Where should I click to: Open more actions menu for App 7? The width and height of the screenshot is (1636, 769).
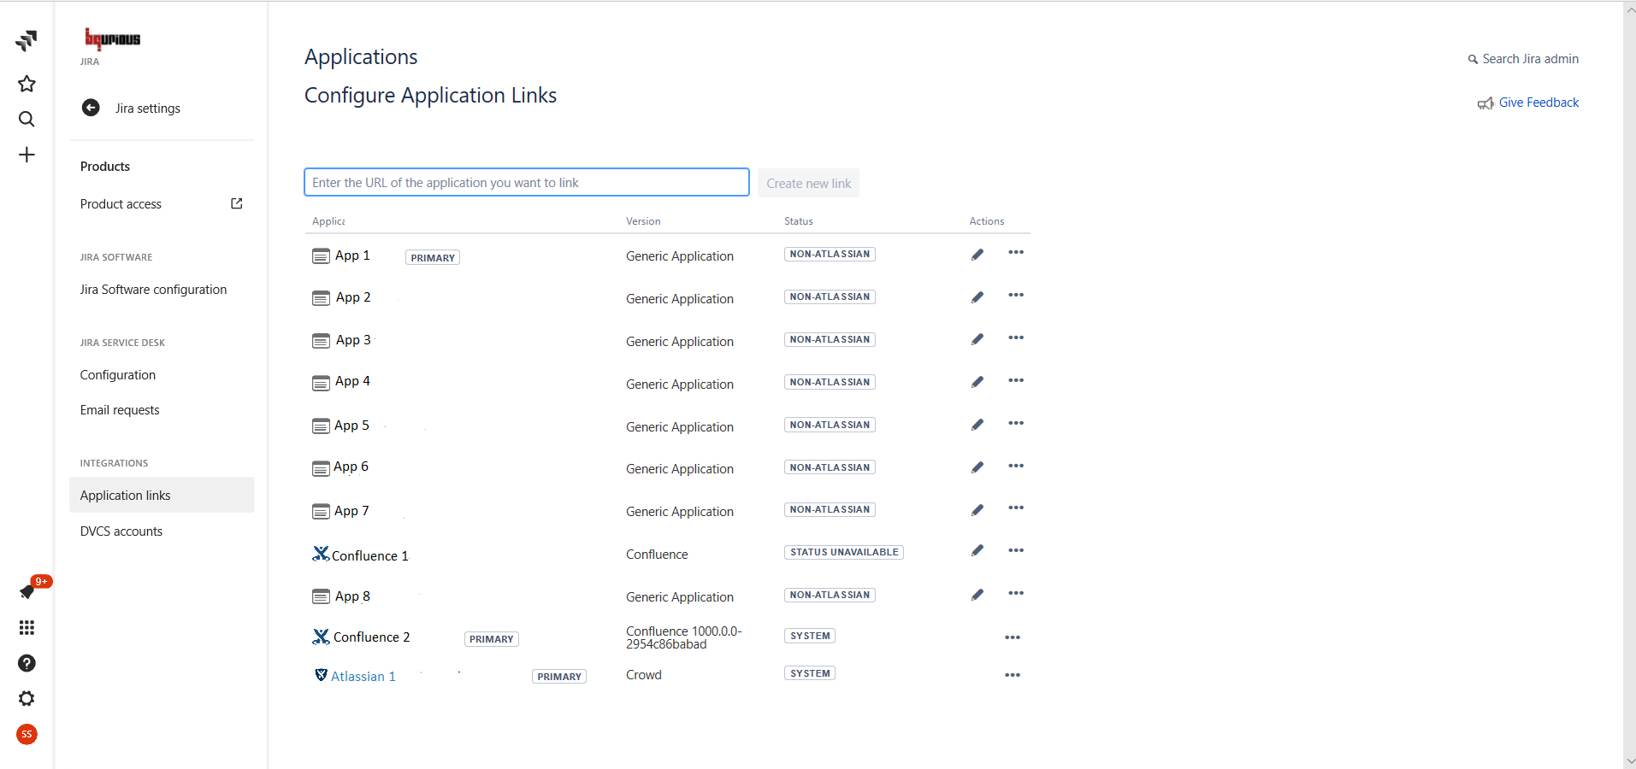(x=1016, y=508)
